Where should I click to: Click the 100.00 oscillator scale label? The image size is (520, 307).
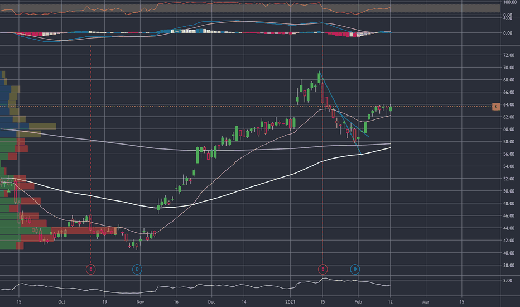510,2
